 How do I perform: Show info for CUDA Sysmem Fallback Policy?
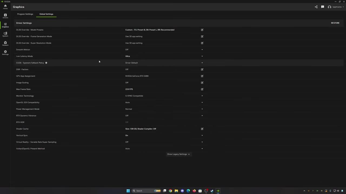click(x=46, y=63)
